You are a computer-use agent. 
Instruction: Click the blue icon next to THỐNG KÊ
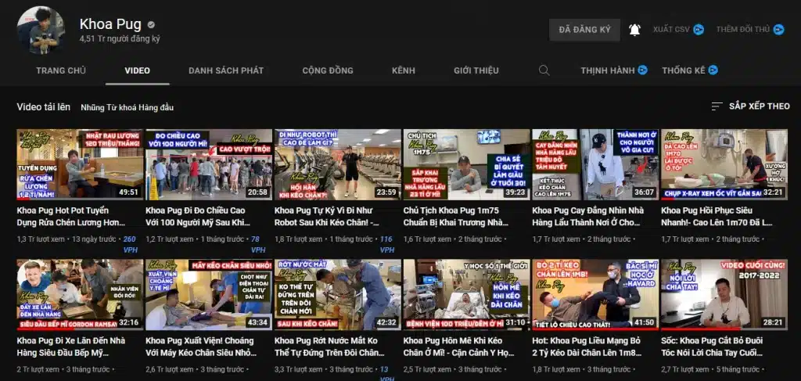(713, 70)
